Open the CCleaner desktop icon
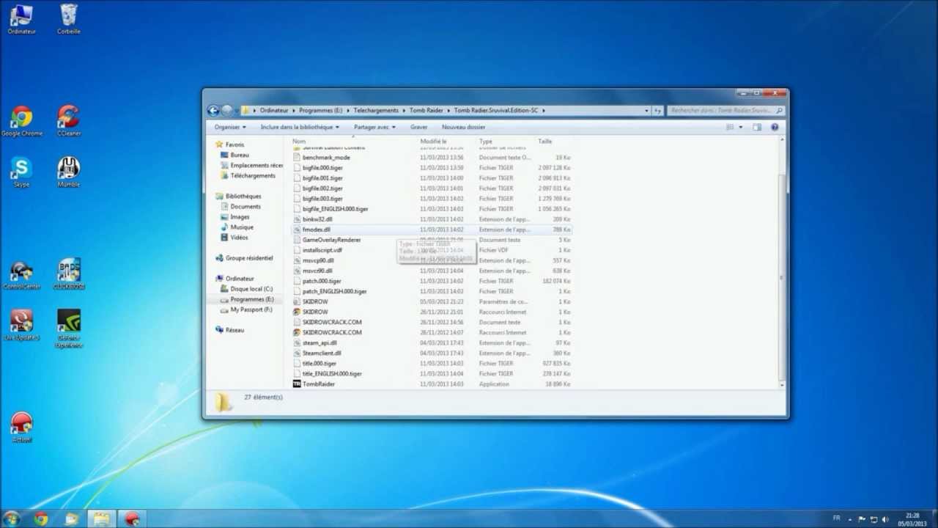 point(68,121)
